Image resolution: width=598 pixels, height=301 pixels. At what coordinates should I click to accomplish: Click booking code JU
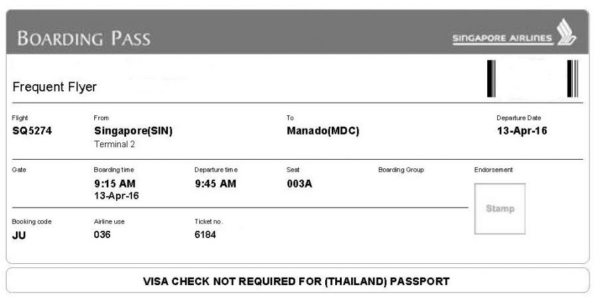(x=20, y=234)
